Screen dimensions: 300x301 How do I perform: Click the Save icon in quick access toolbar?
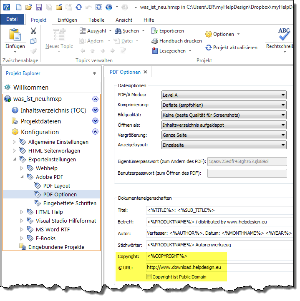(38, 7)
